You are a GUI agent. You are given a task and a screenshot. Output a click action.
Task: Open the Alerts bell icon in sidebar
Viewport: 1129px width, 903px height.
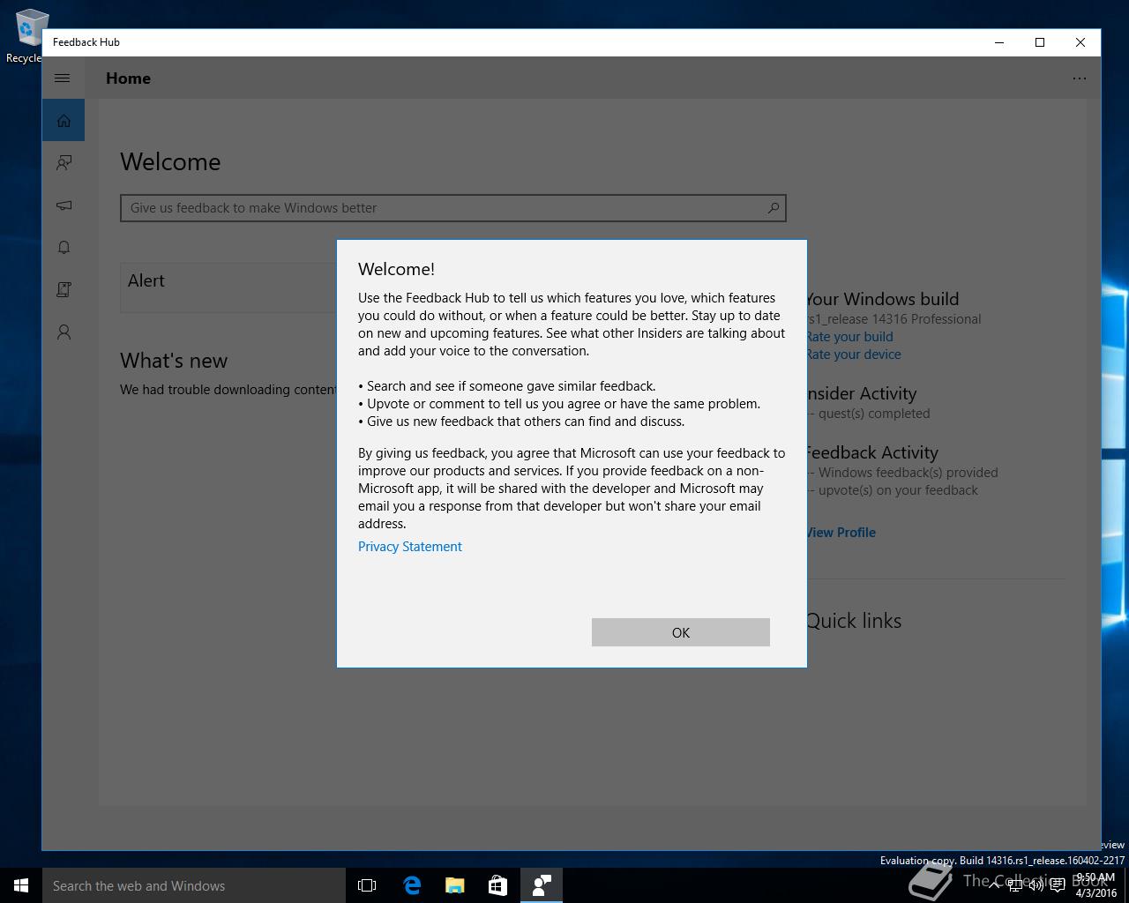tap(64, 247)
